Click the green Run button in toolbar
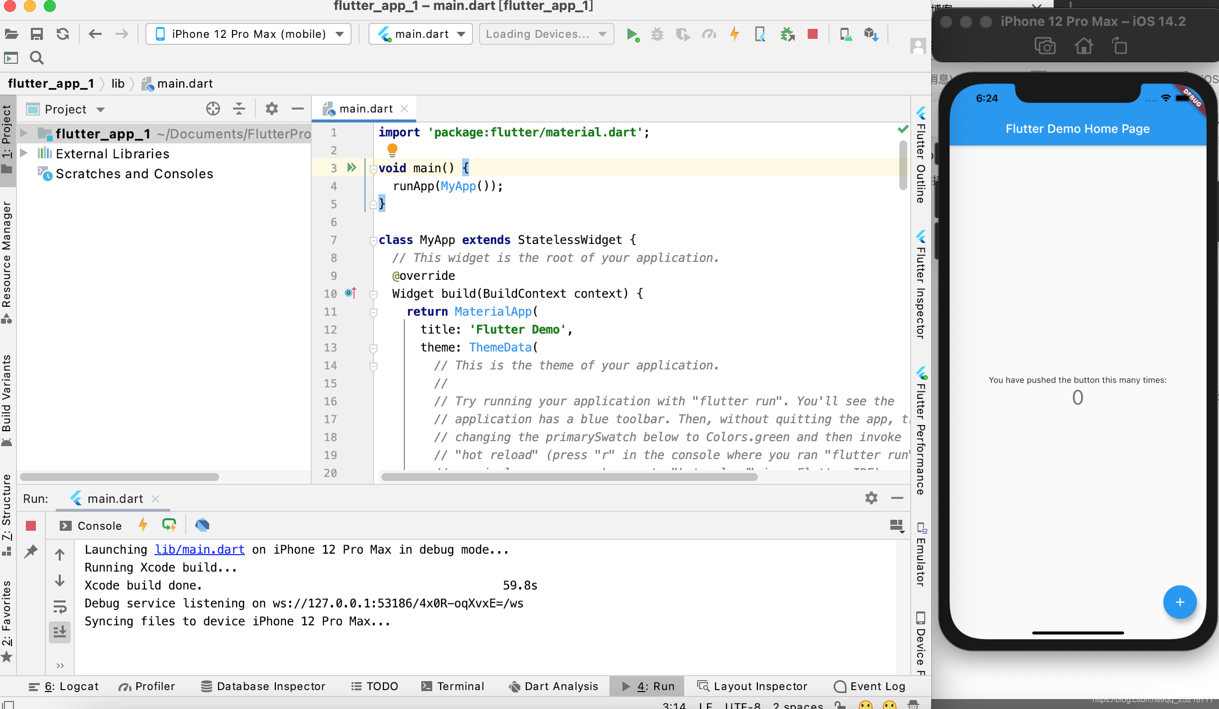The image size is (1219, 709). coord(632,34)
